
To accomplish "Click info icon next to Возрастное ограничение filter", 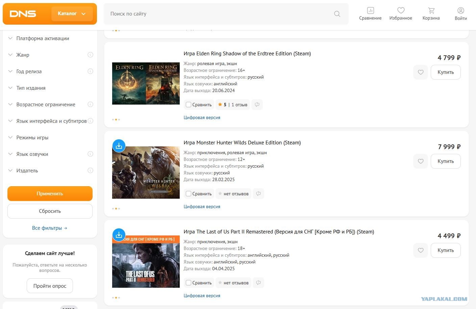I will click(x=90, y=104).
